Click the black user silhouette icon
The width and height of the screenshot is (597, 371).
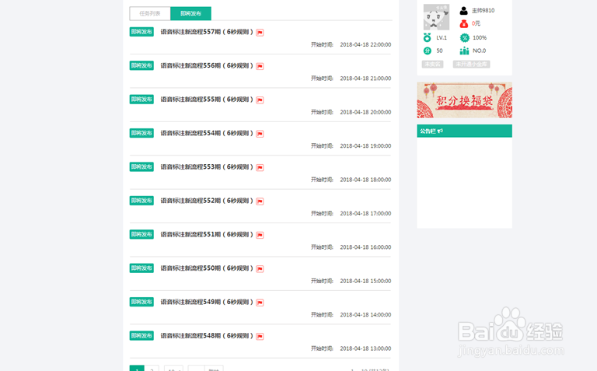pyautogui.click(x=463, y=11)
